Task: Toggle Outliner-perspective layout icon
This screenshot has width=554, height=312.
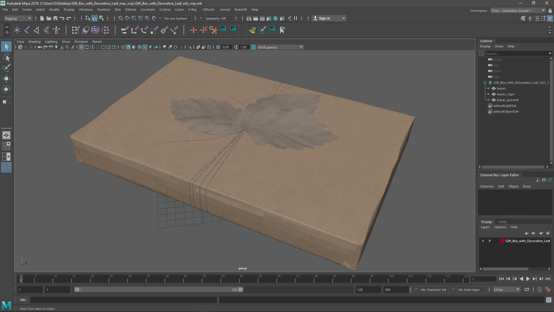Action: pos(6,168)
